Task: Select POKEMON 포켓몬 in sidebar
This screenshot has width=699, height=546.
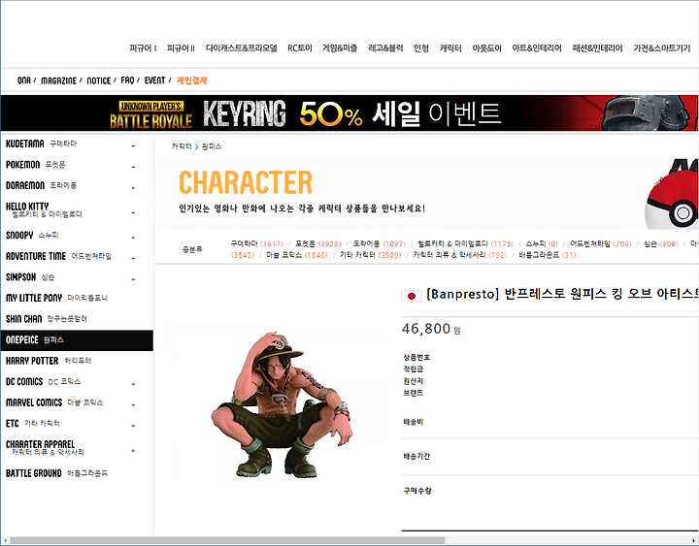Action: click(x=36, y=165)
